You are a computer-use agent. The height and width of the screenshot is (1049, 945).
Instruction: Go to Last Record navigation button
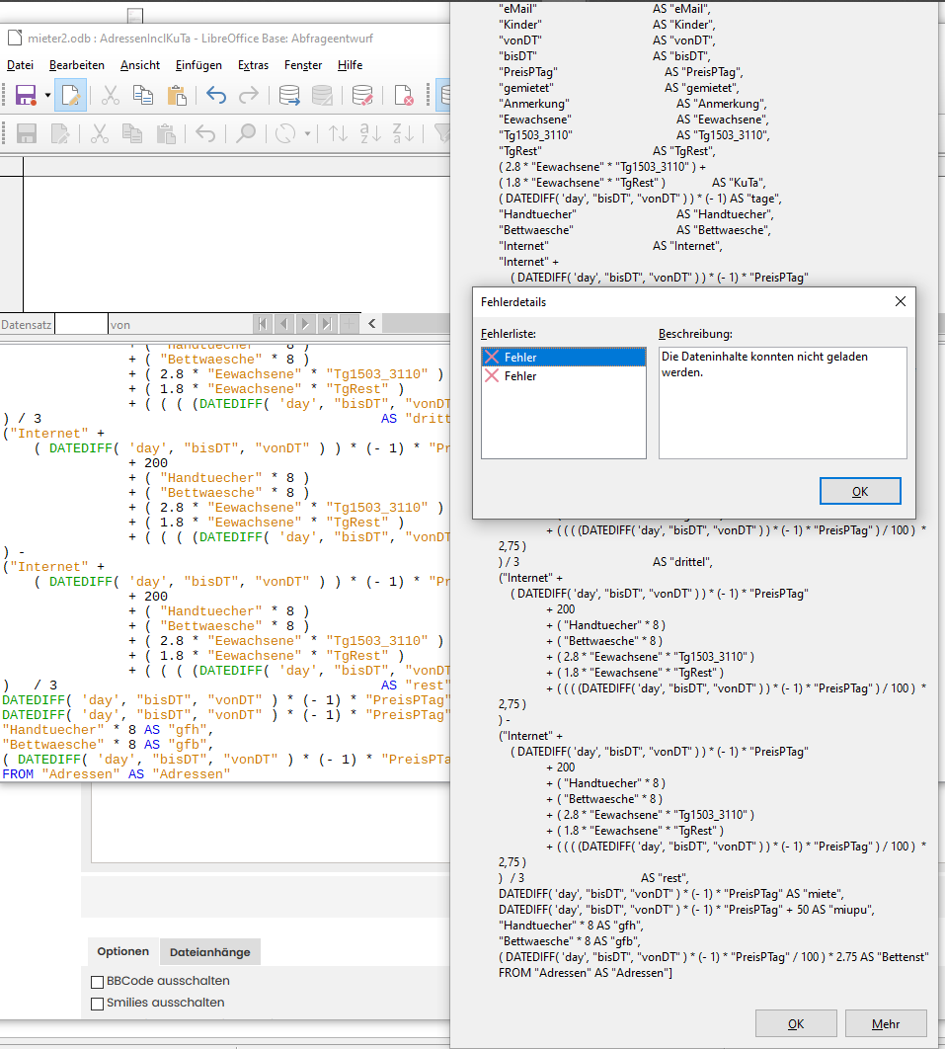[x=327, y=324]
